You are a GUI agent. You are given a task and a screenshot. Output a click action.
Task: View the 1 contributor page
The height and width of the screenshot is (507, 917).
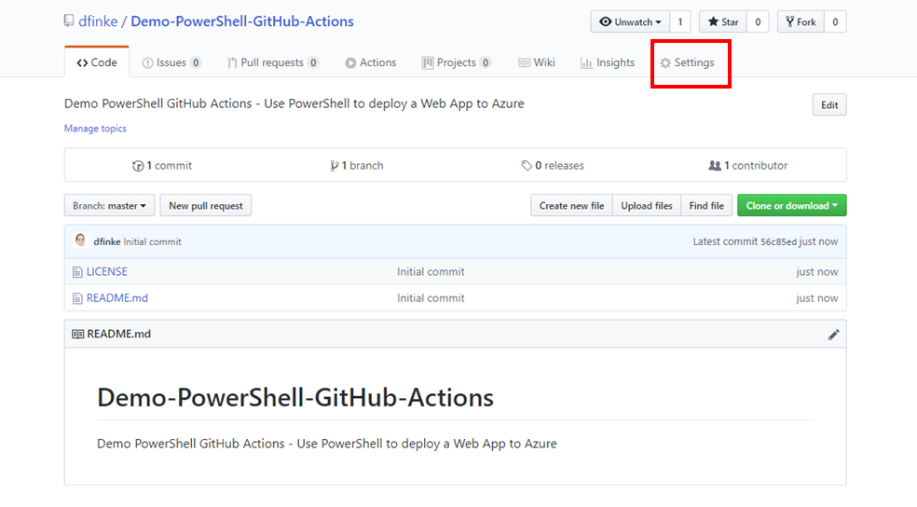click(x=748, y=166)
